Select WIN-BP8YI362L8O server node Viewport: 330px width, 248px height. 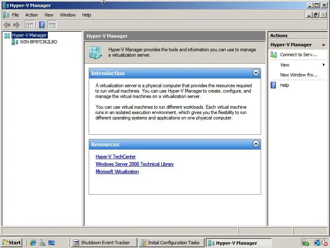pyautogui.click(x=38, y=42)
